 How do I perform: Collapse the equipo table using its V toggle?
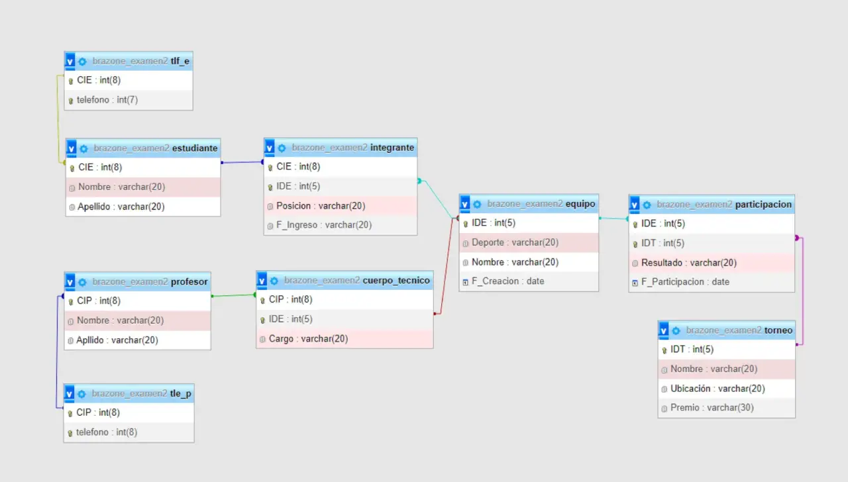(x=465, y=204)
